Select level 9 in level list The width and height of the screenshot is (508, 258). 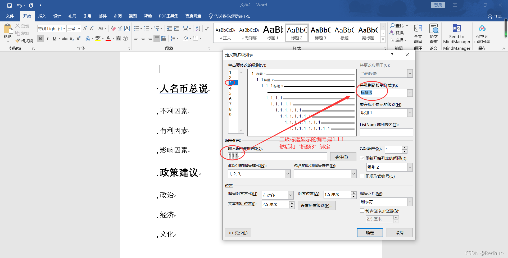click(x=233, y=114)
